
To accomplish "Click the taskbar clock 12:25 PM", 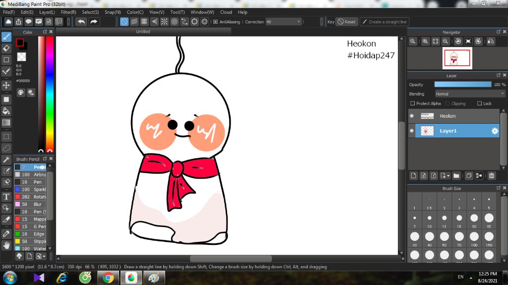I will pos(487,274).
